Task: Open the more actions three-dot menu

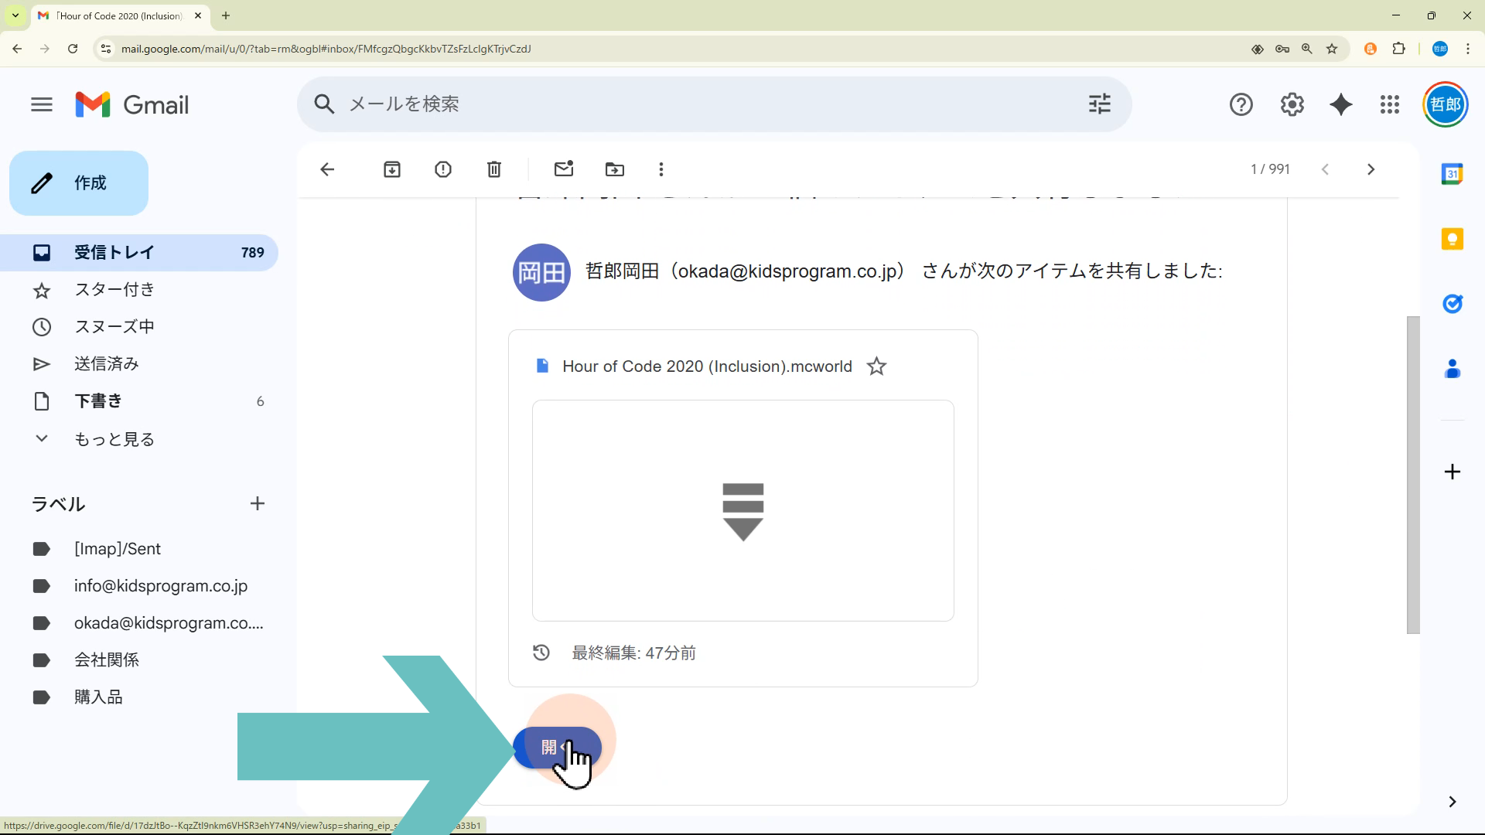Action: coord(661,169)
